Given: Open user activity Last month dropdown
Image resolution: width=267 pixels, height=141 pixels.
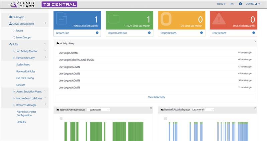Looking at the screenshot, I should 203,110.
